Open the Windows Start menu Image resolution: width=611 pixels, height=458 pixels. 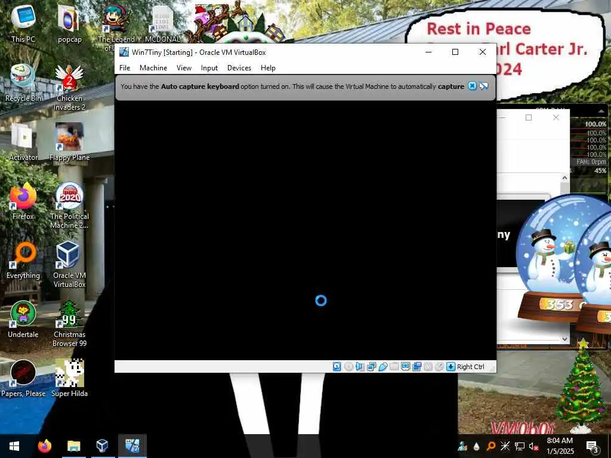(x=14, y=445)
